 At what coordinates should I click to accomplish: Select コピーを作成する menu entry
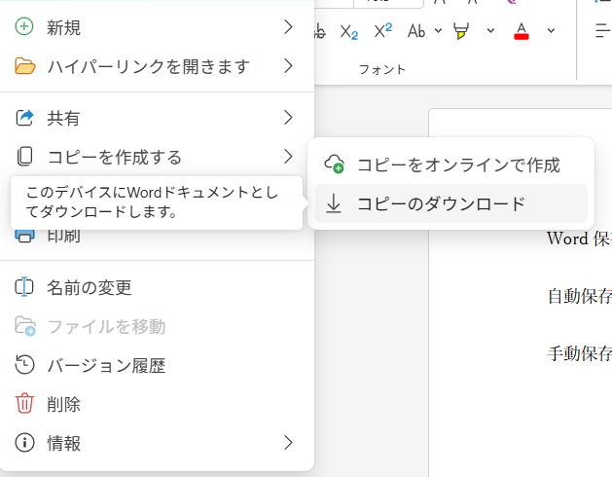coord(157,157)
